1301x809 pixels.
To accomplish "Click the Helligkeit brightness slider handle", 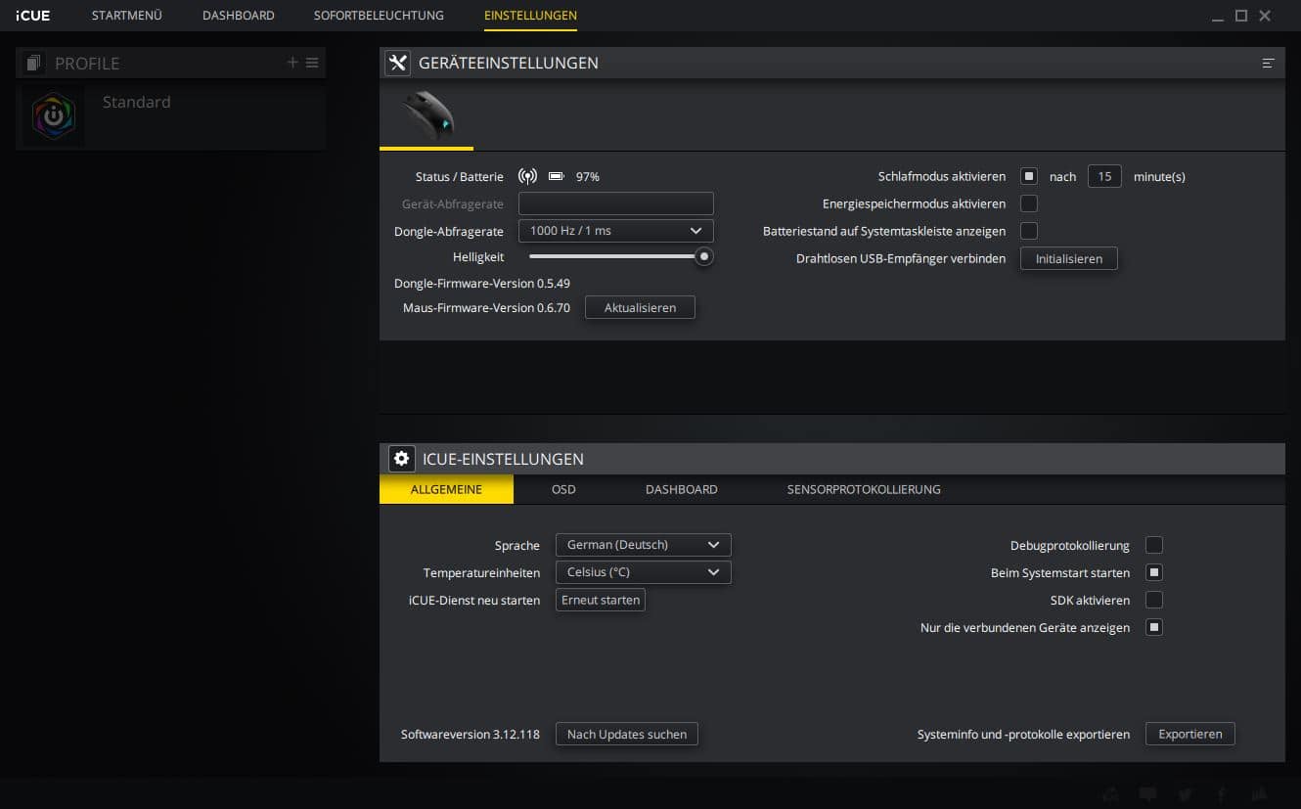I will [703, 256].
